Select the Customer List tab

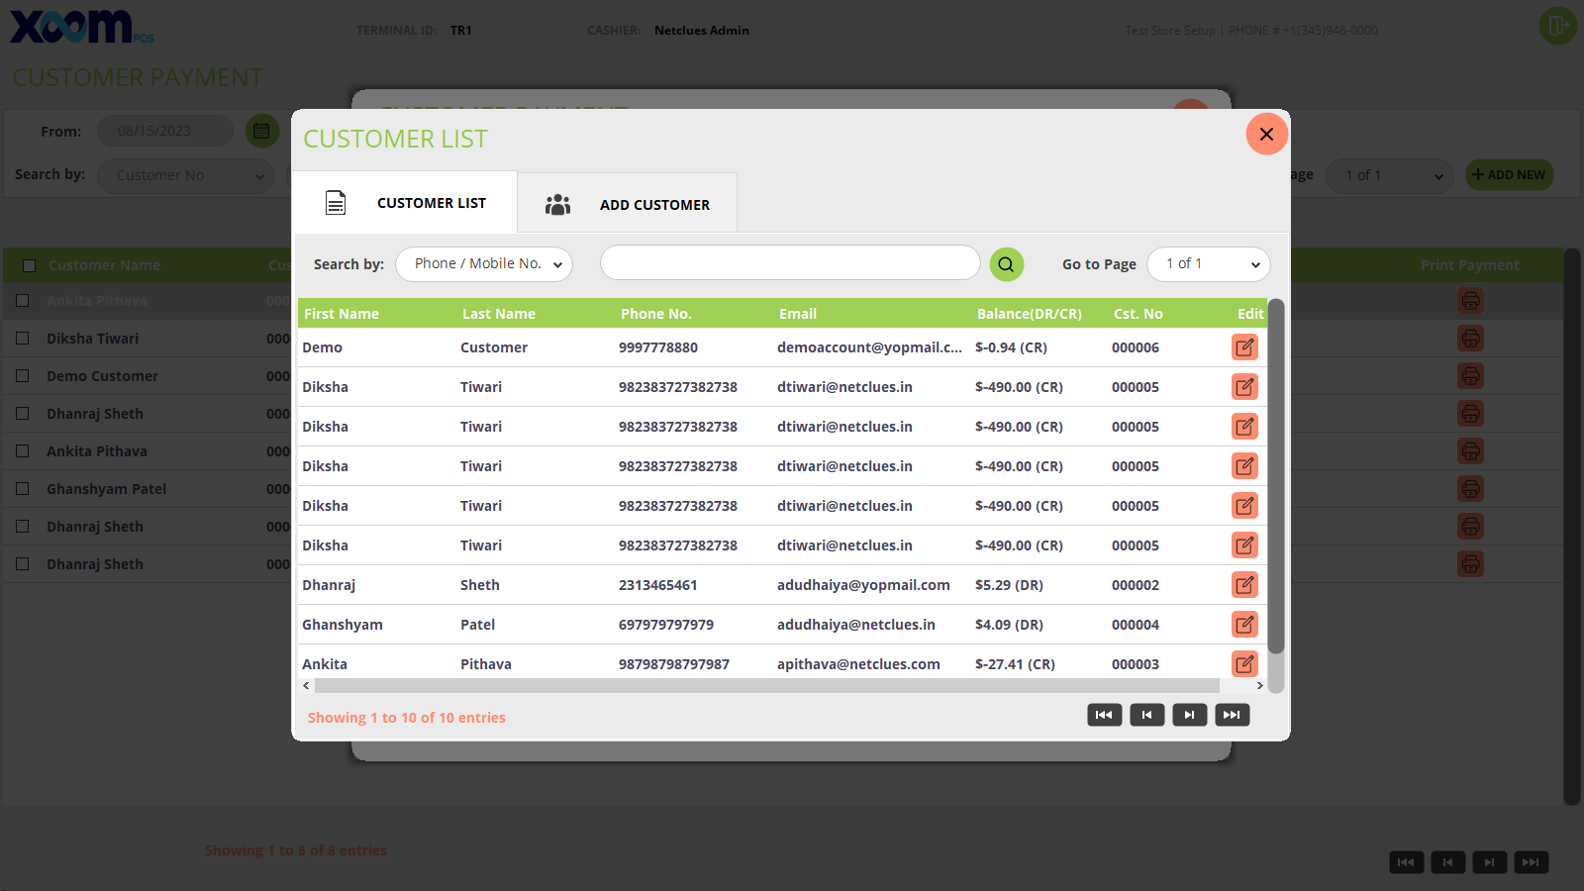coord(406,203)
